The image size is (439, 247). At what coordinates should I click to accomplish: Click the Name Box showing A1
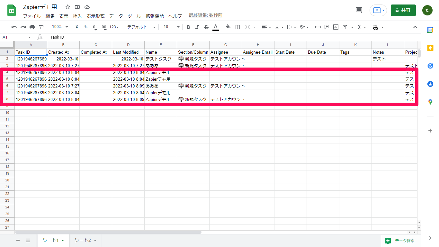pyautogui.click(x=16, y=37)
